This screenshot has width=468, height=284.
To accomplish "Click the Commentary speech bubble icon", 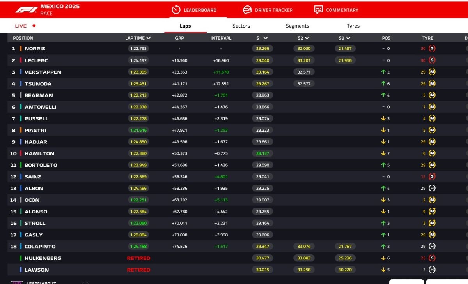I will (x=318, y=10).
